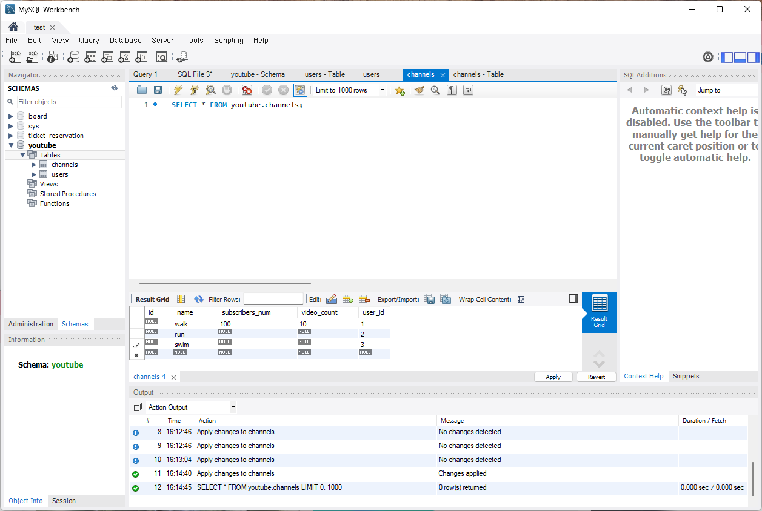Delete selected rows from result grid
Screen dimensions: 762x511
pyautogui.click(x=364, y=299)
